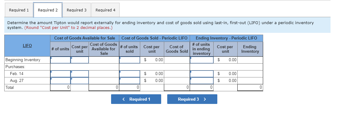Go to the Required 4 tab
The image size is (346, 122).
105,10
